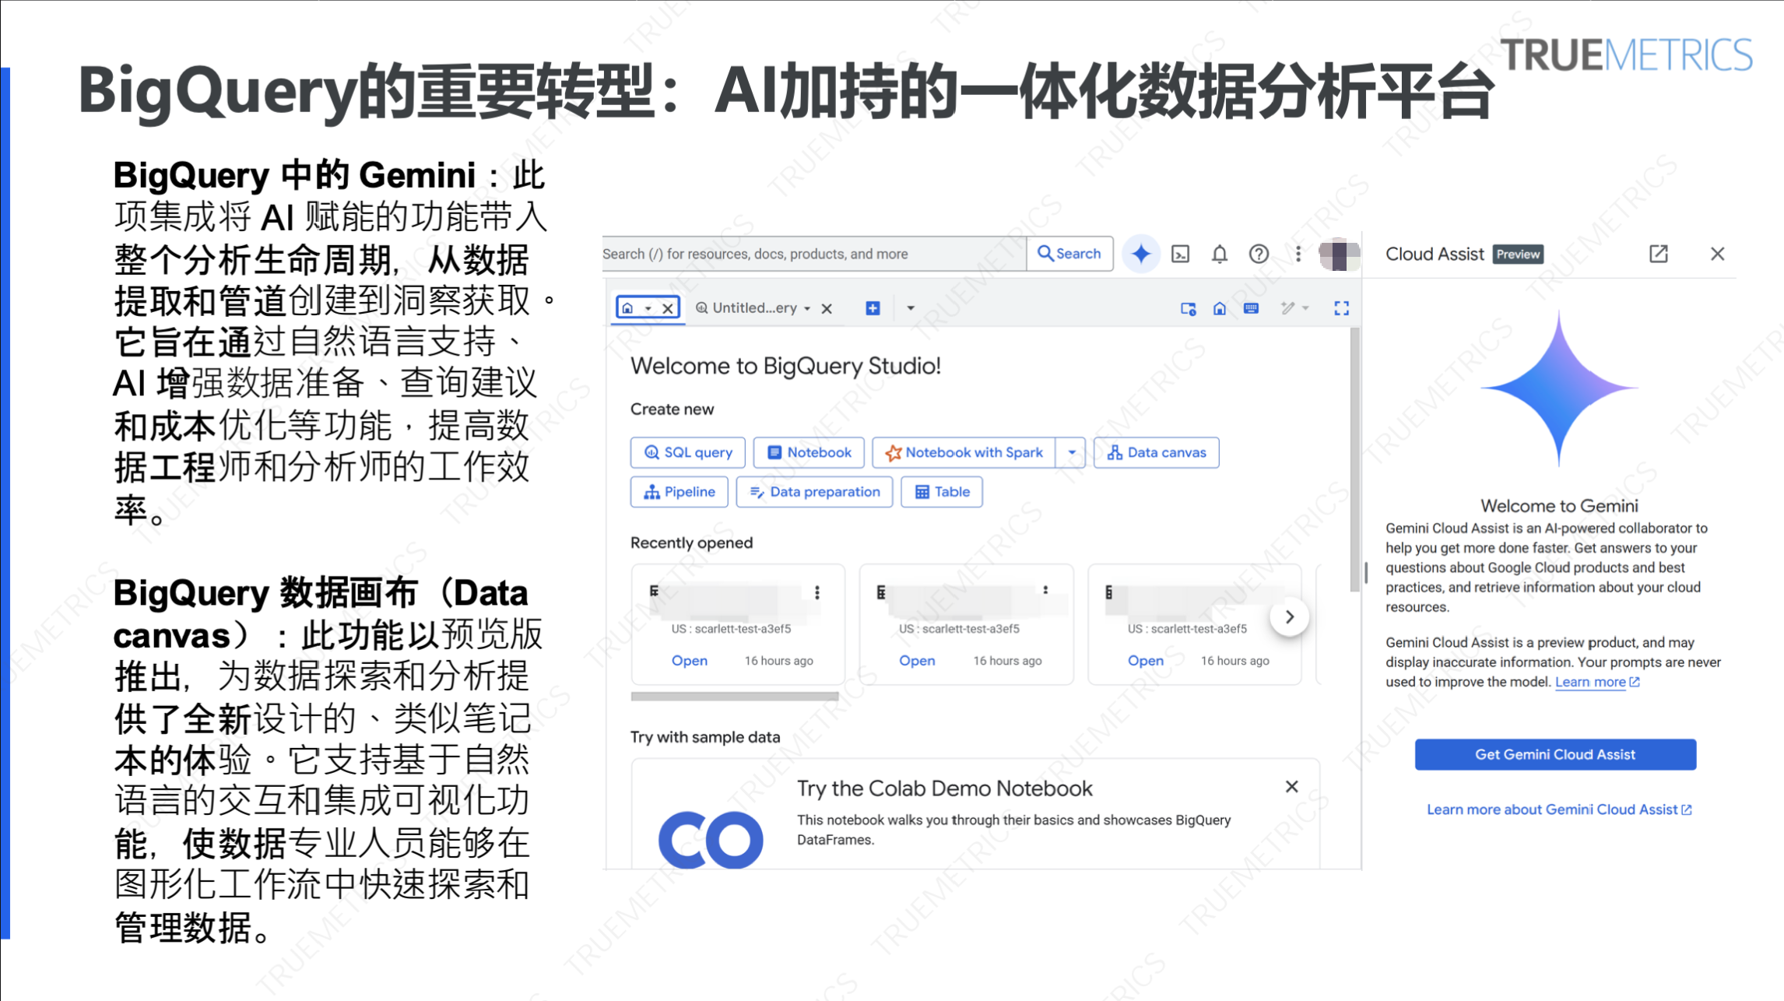The width and height of the screenshot is (1784, 1001).
Task: Enter full screen with the expand icon
Action: [x=1343, y=309]
